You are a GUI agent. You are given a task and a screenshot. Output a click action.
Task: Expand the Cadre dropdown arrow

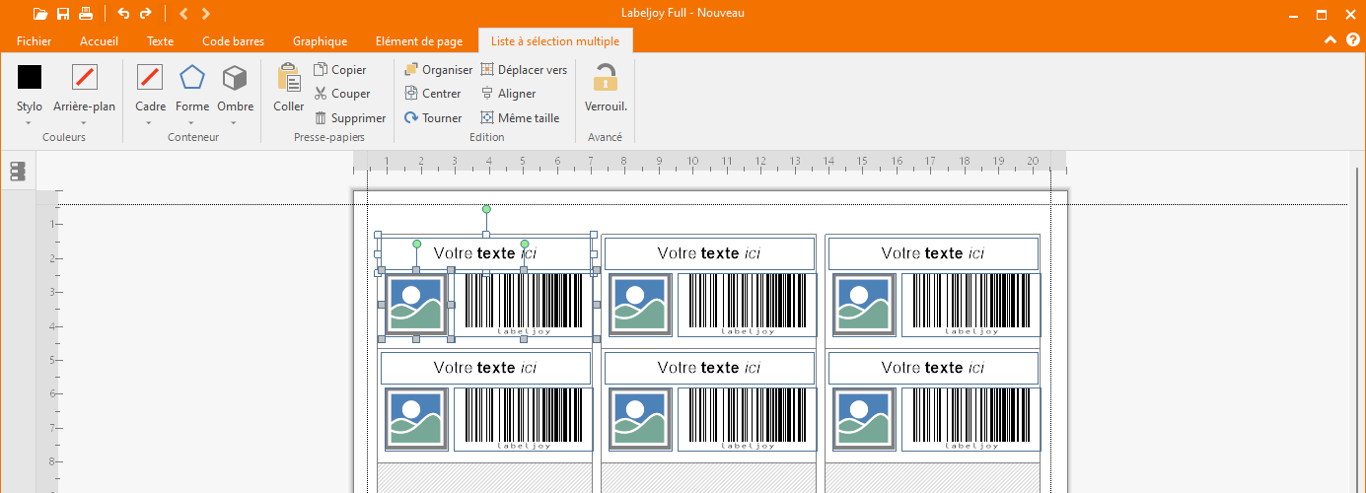[x=150, y=123]
